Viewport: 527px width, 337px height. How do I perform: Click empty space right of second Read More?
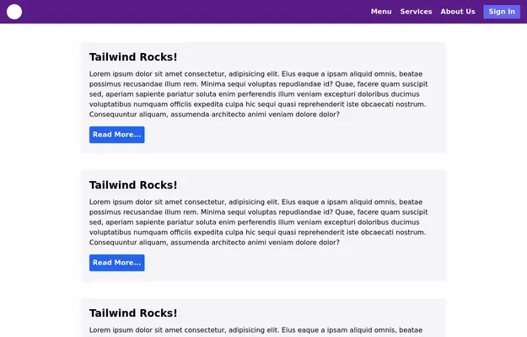pos(295,263)
